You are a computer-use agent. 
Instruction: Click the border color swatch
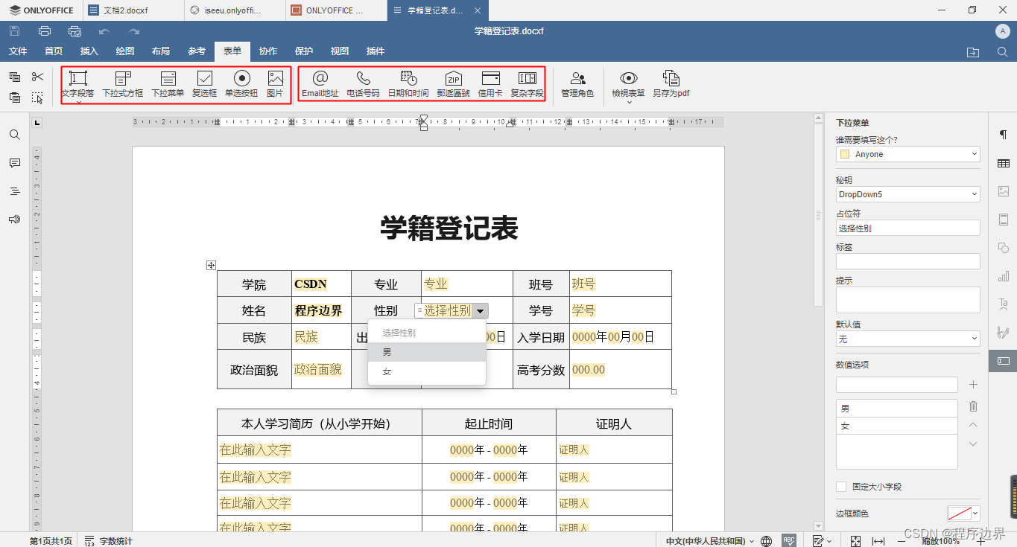(959, 514)
